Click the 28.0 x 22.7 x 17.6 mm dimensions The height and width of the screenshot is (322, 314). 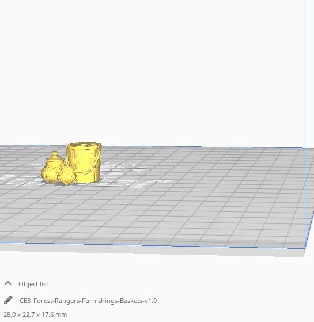click(35, 315)
